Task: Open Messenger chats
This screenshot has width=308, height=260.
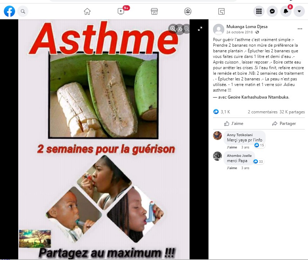Action: coord(272,12)
